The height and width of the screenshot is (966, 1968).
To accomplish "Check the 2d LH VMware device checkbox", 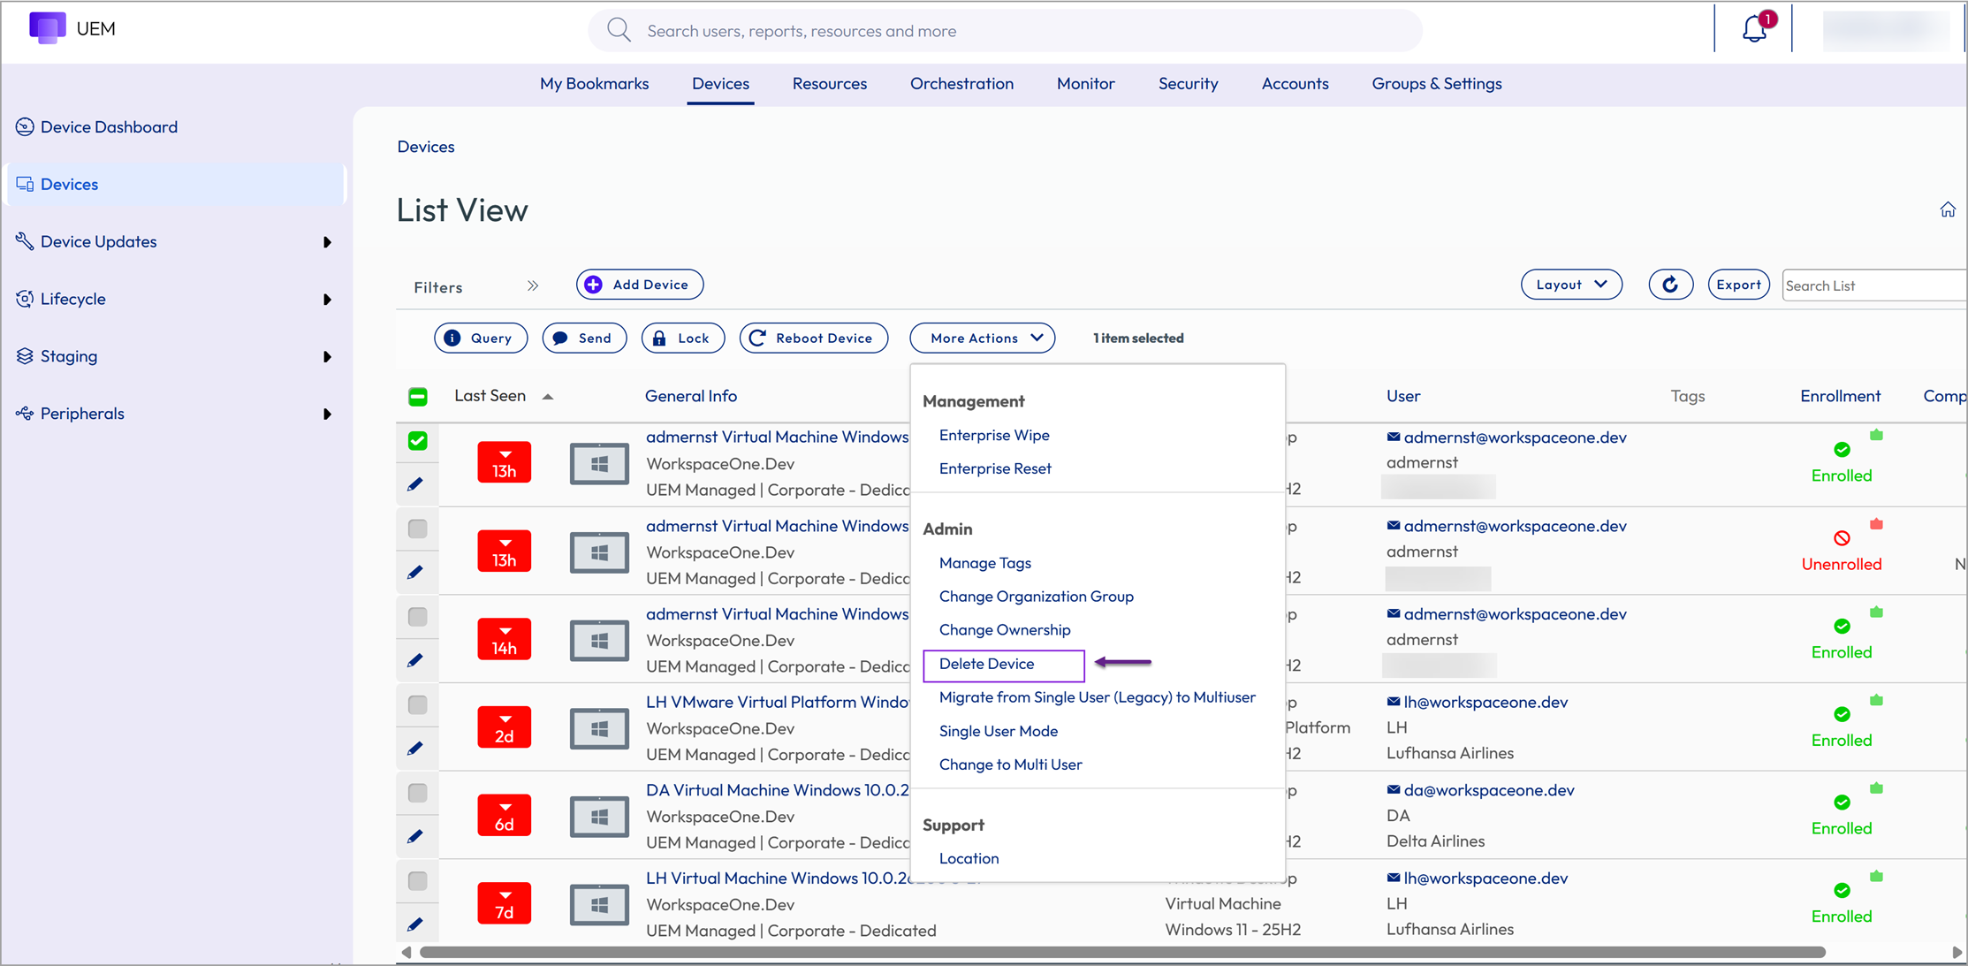I will click(x=418, y=704).
